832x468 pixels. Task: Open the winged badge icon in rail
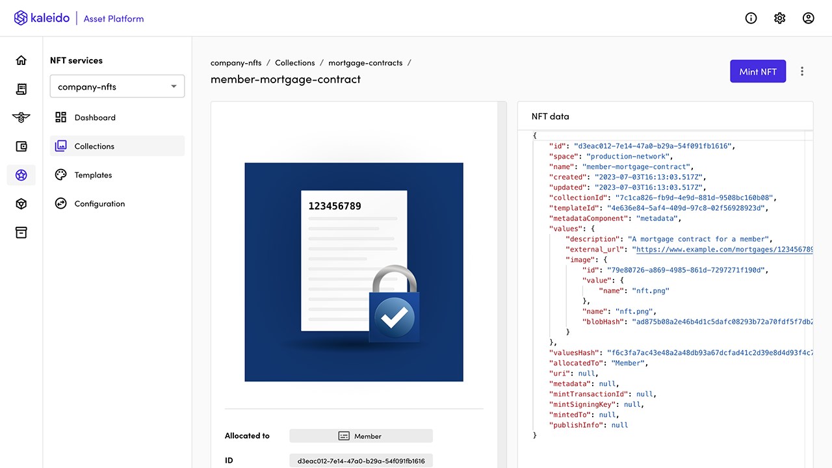21,118
